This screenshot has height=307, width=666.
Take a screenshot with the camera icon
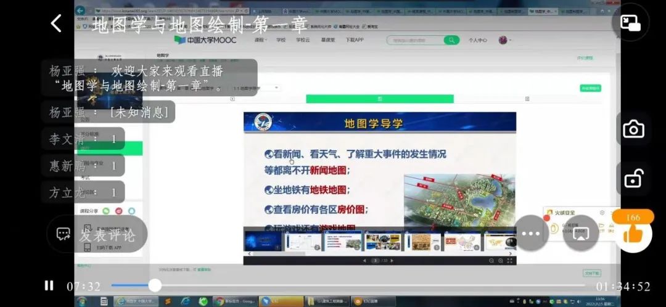click(633, 129)
